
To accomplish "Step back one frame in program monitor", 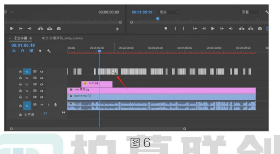I will pyautogui.click(x=204, y=29).
